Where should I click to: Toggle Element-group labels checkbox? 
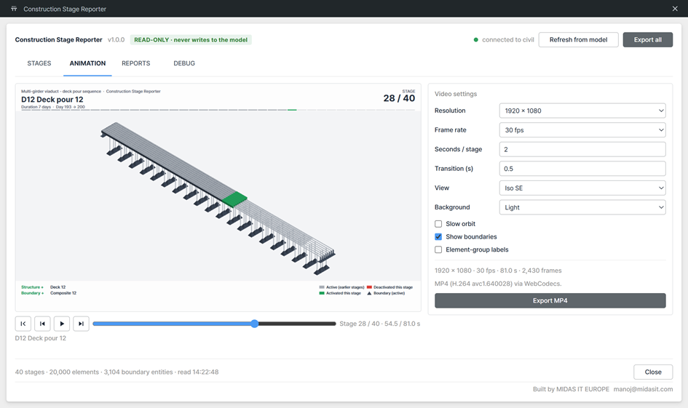(x=438, y=249)
